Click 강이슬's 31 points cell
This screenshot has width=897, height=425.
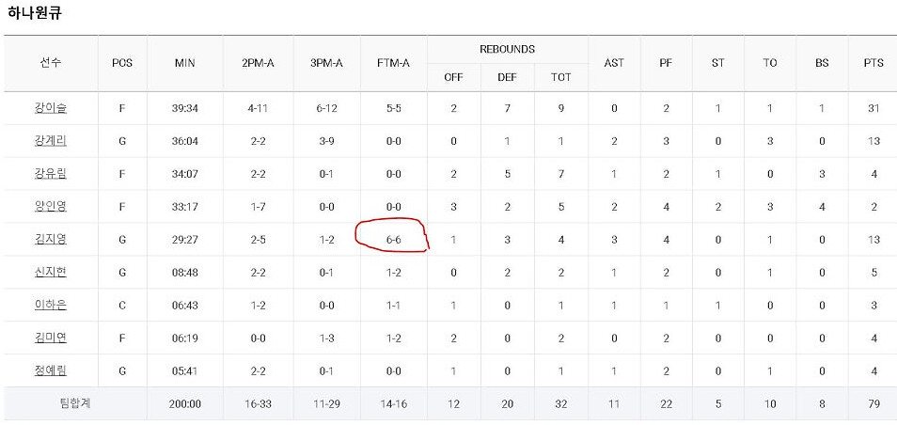click(x=873, y=108)
